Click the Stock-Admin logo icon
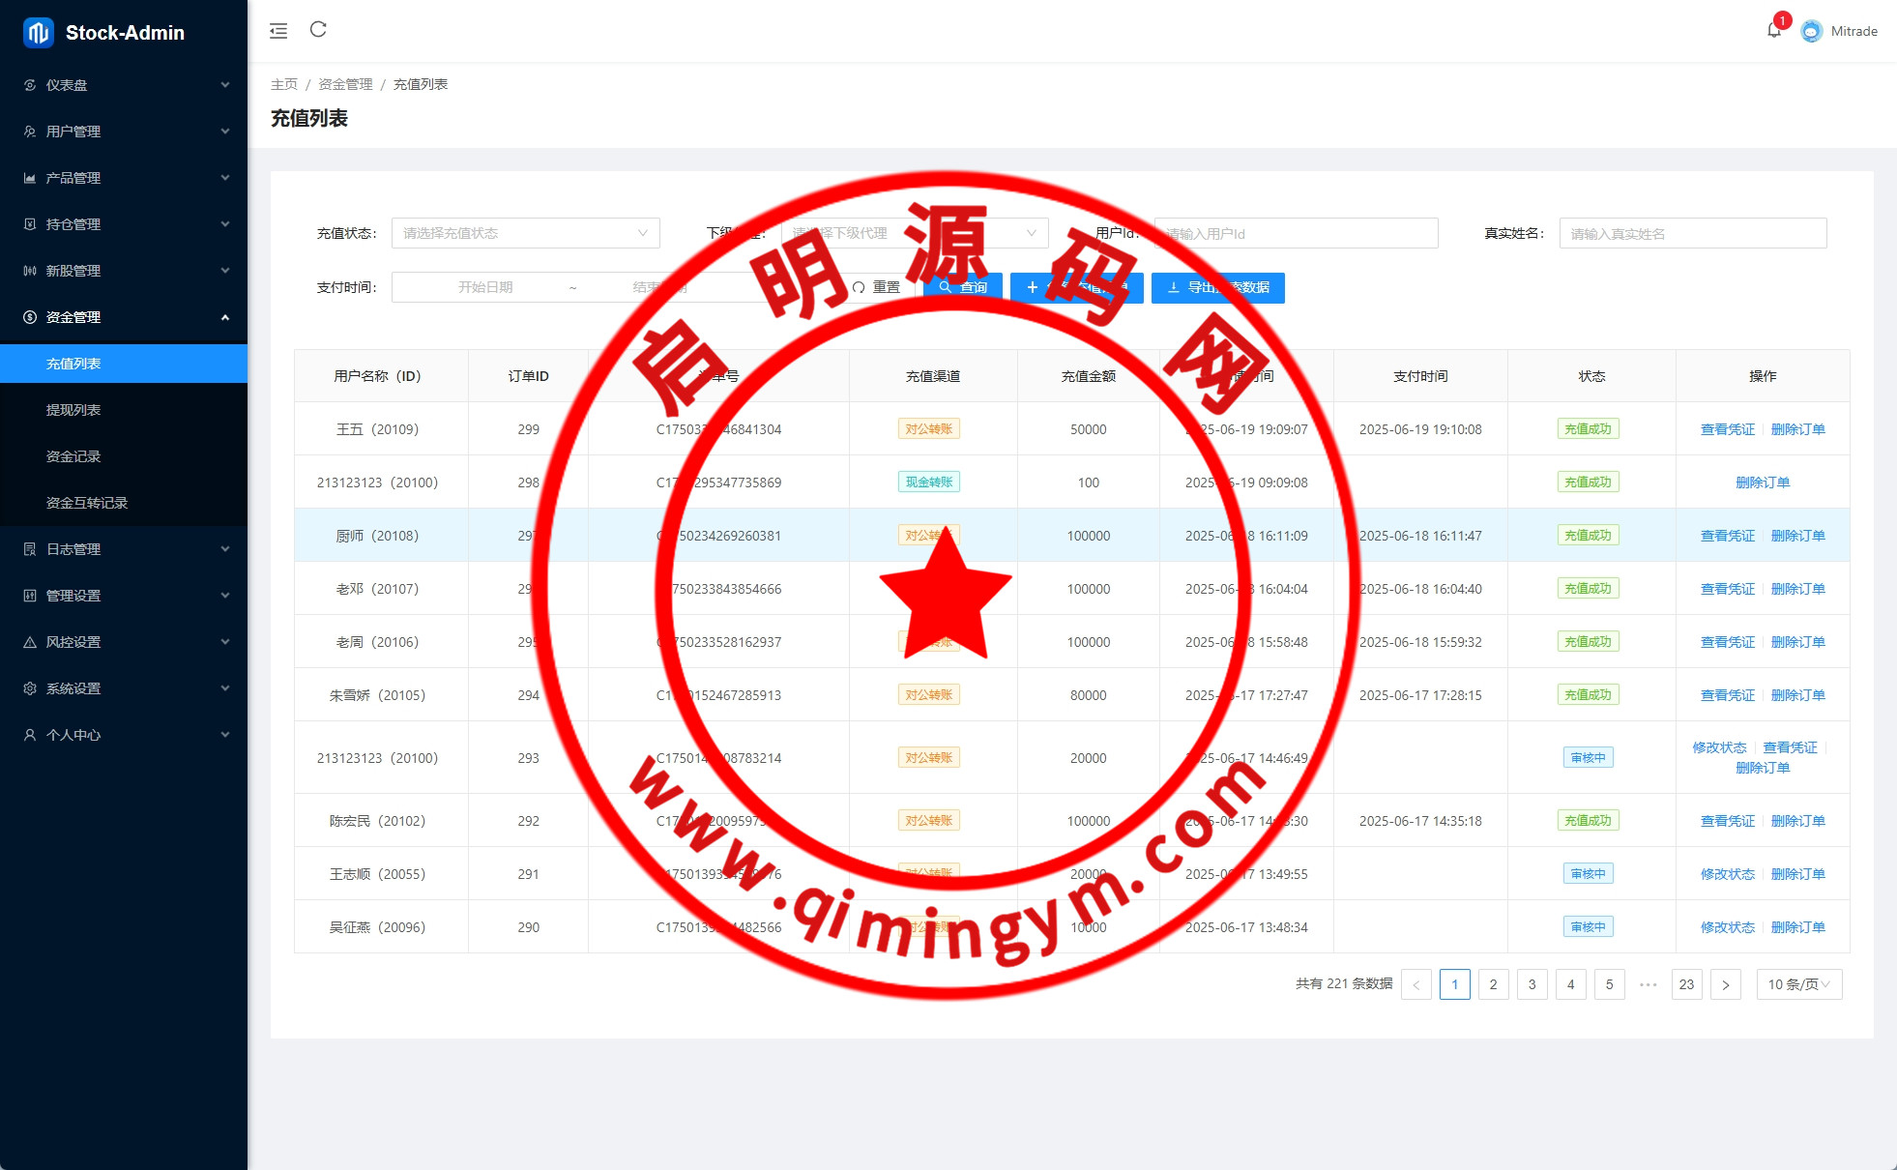Screen dimensions: 1897x1170 pos(38,32)
